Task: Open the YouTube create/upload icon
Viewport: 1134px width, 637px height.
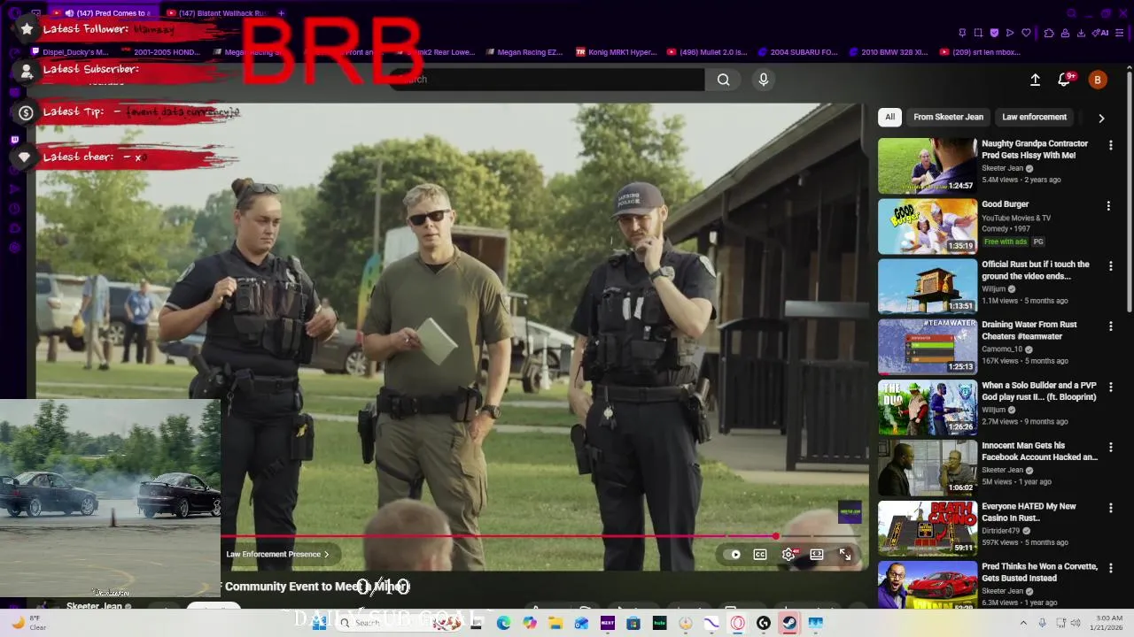Action: click(x=1035, y=80)
